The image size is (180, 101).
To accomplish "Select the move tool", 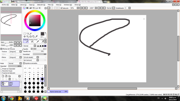I will 25,37.
